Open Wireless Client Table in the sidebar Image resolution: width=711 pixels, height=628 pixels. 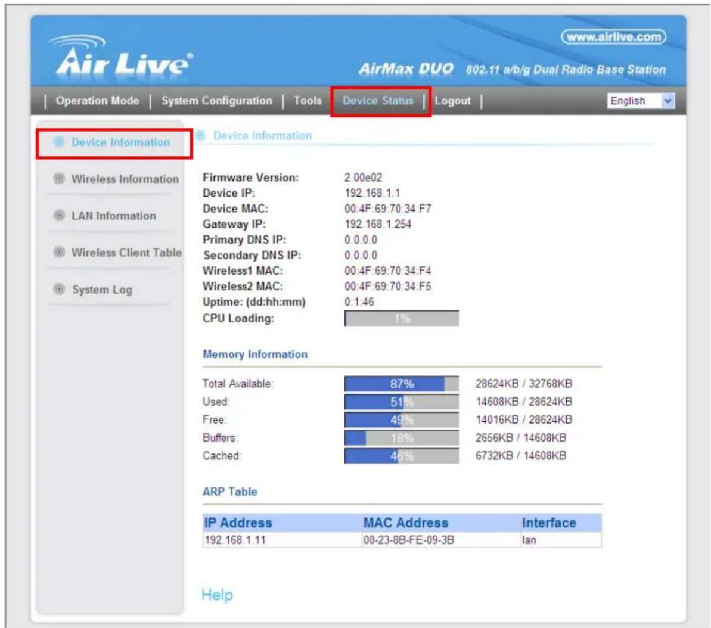coord(126,253)
